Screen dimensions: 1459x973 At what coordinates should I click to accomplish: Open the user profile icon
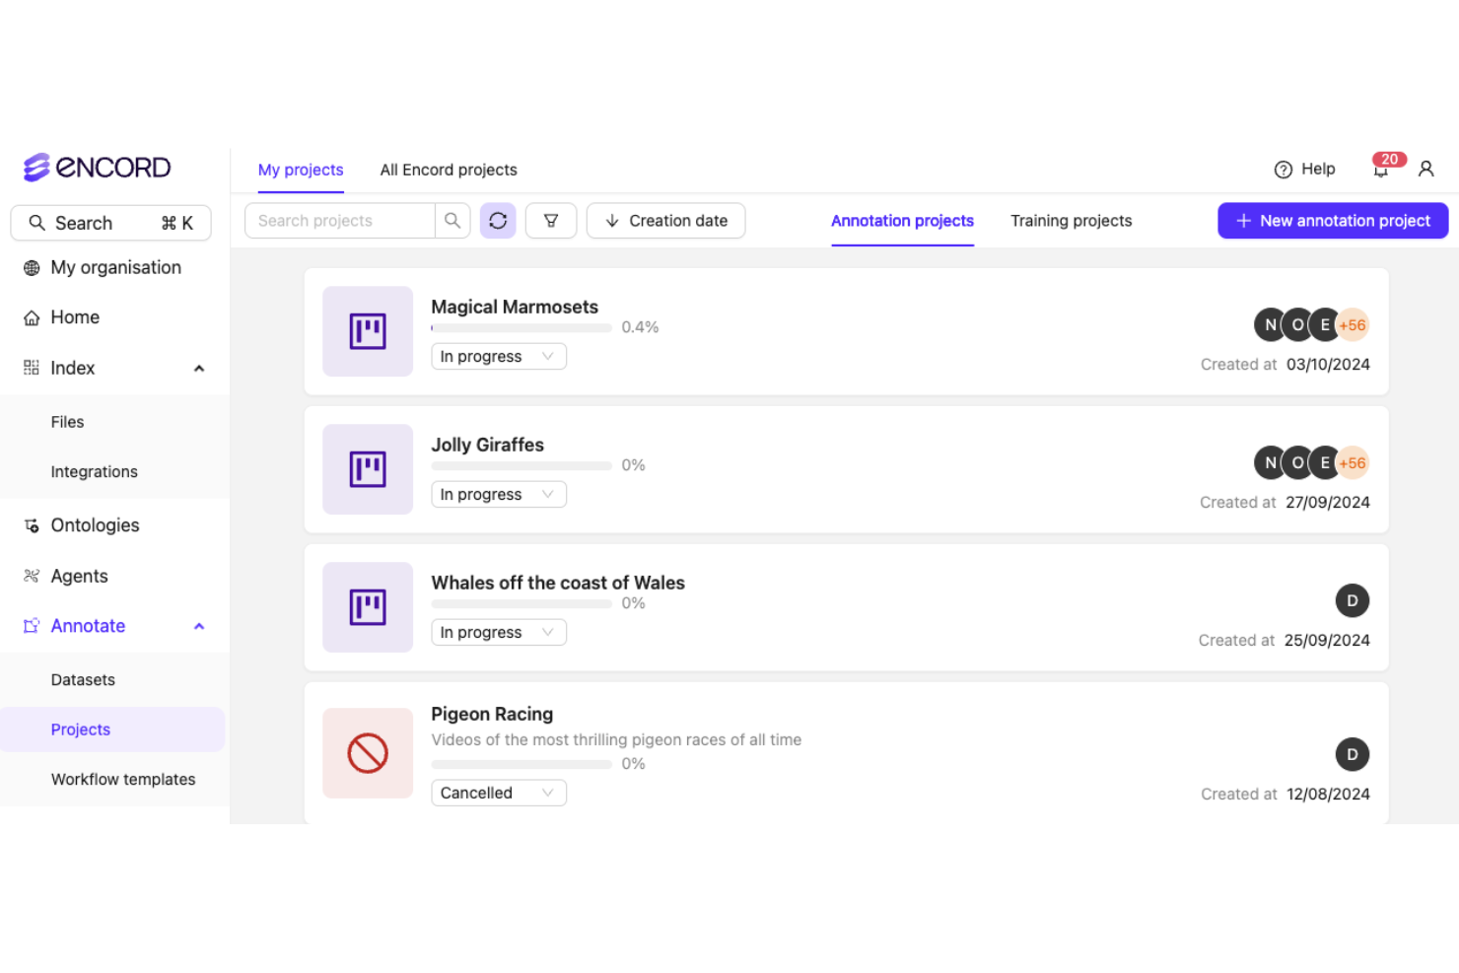point(1426,169)
